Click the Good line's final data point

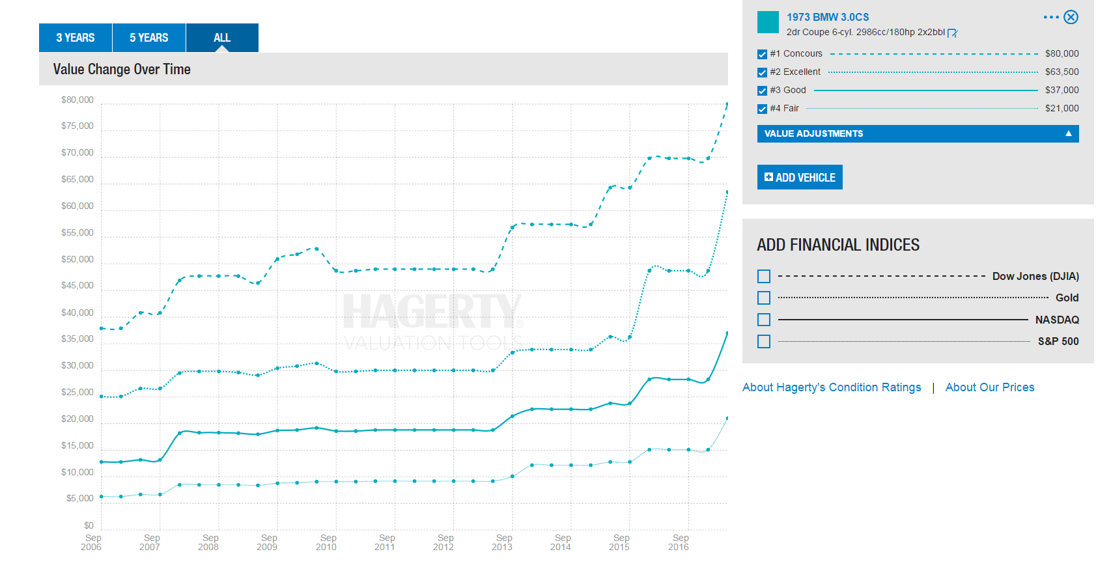(727, 333)
